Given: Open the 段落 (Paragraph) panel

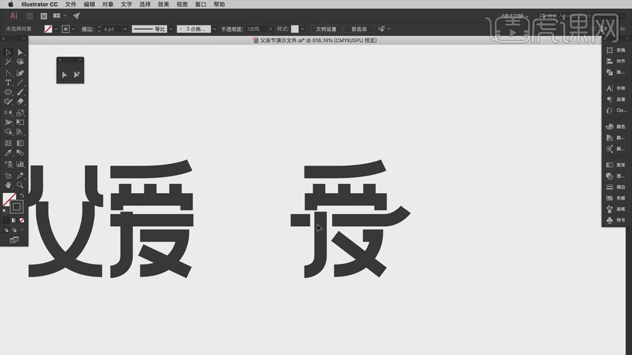Looking at the screenshot, I should coord(616,99).
